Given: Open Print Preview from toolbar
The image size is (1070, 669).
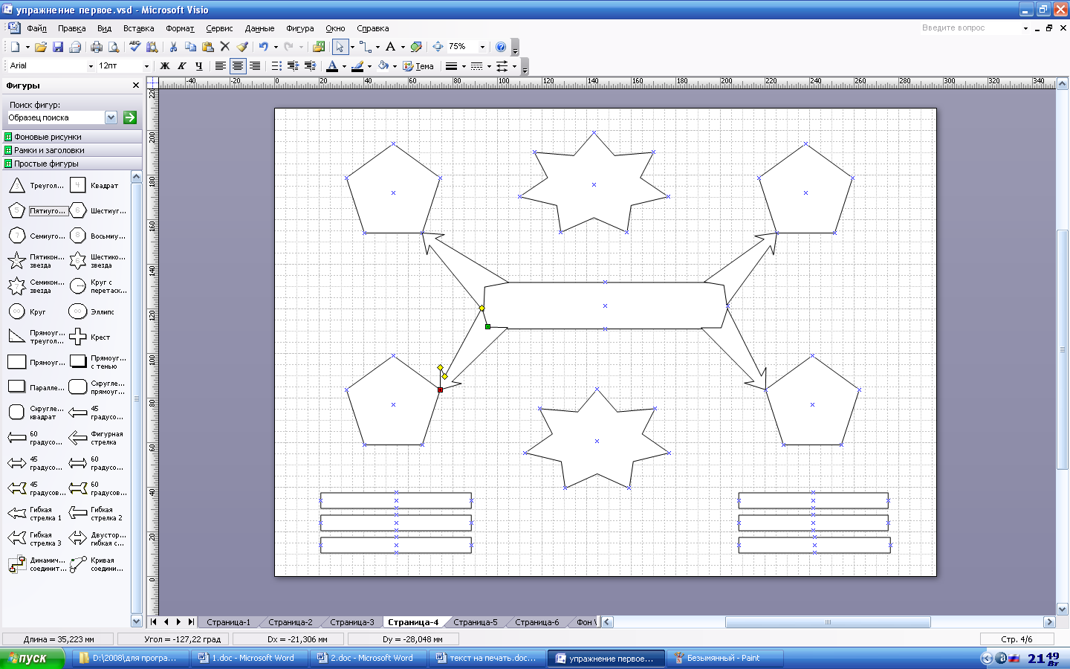Looking at the screenshot, I should pyautogui.click(x=114, y=47).
